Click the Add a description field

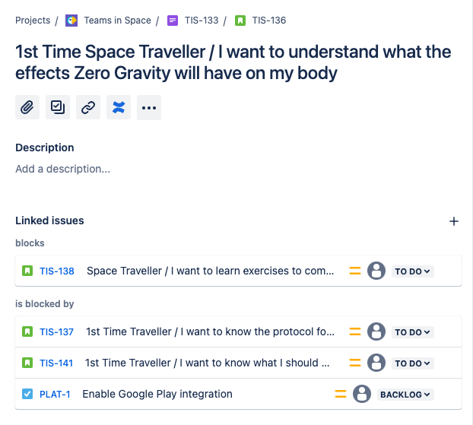coord(62,169)
